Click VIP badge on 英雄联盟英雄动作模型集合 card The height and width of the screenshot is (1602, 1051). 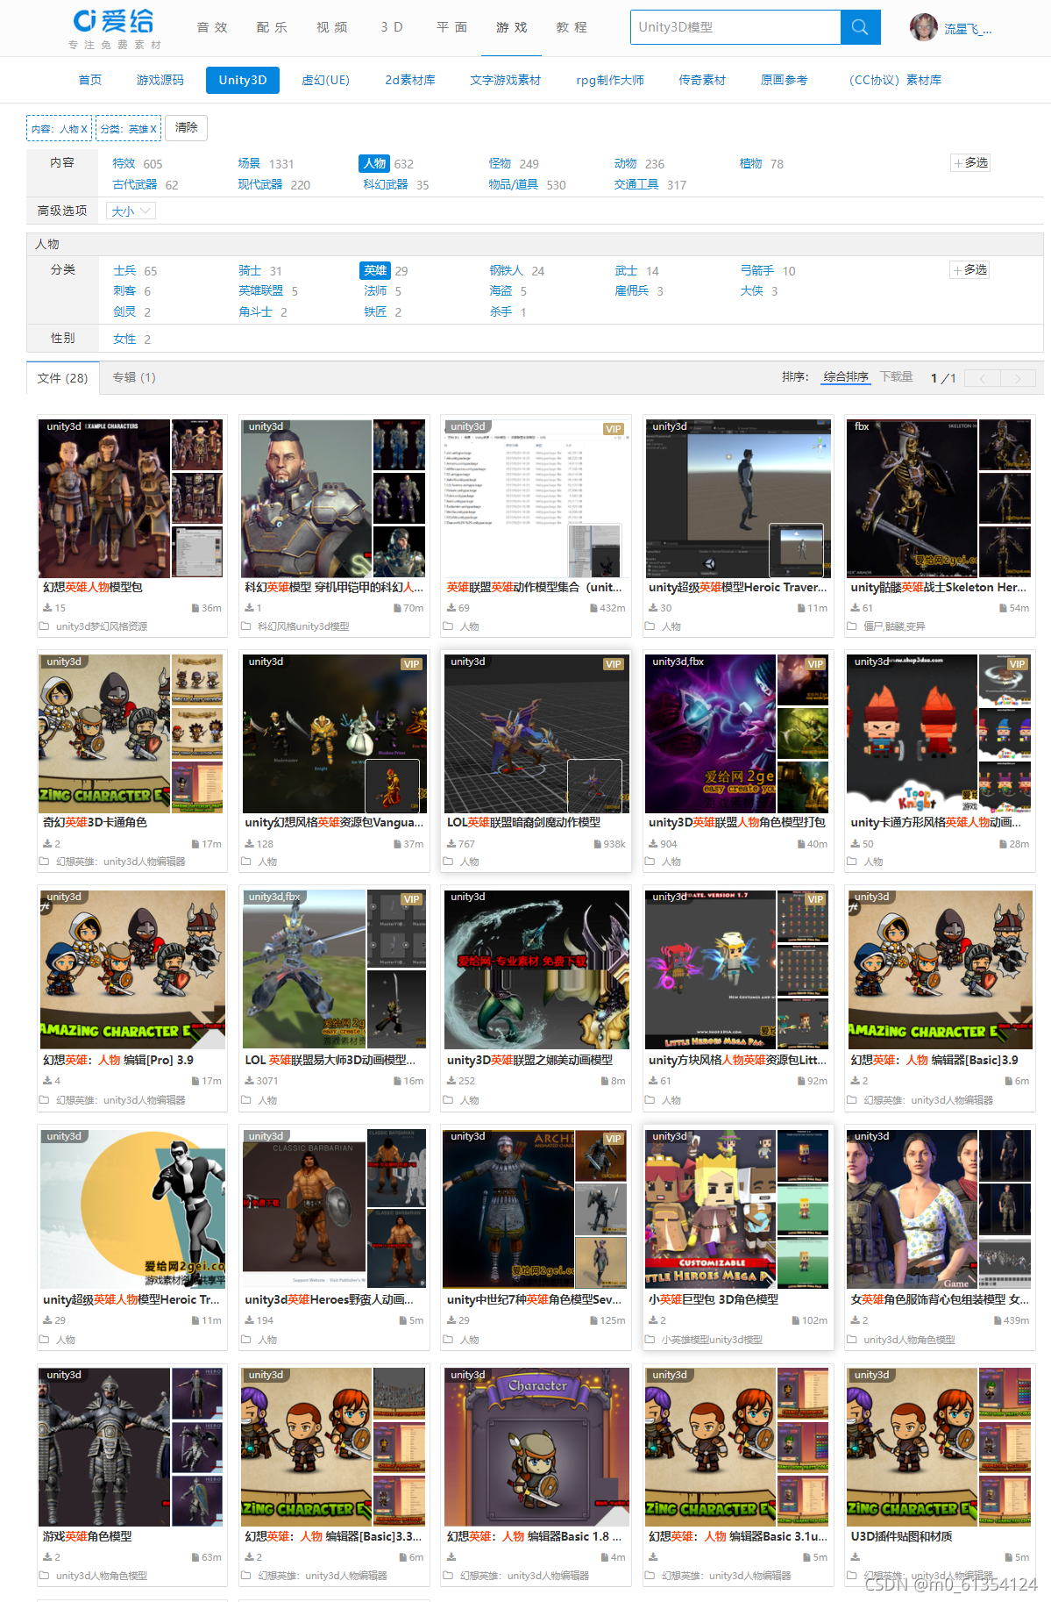[x=614, y=429]
